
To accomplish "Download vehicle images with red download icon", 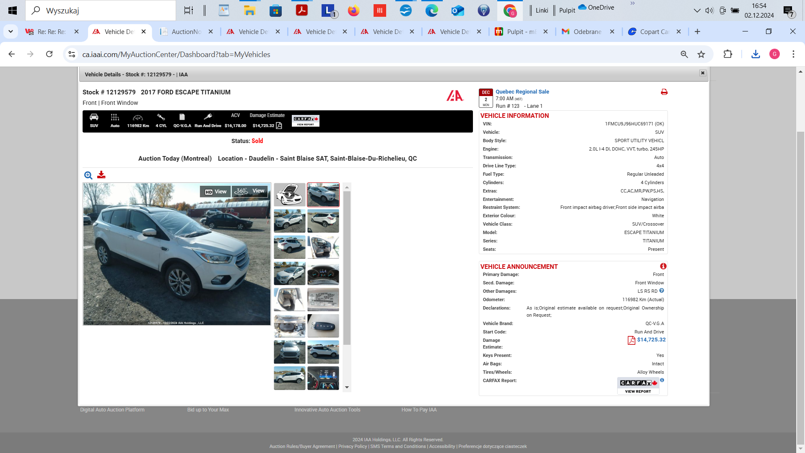I will pos(101,175).
